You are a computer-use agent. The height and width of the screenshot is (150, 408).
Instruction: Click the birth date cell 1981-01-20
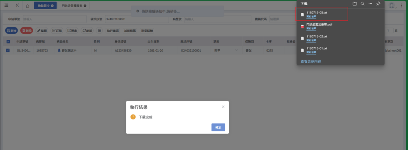point(156,51)
